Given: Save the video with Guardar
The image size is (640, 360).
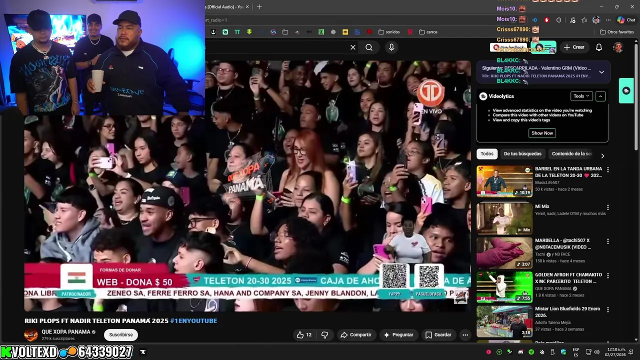Looking at the screenshot, I should click(x=438, y=335).
